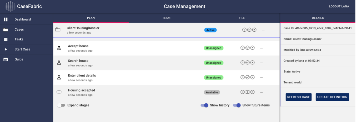Click suspend icon for Enter client details

coord(242,77)
